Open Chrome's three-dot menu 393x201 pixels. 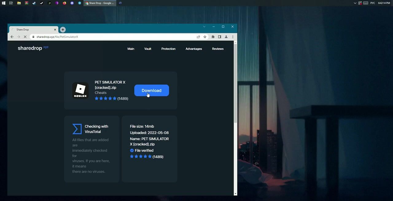233,37
